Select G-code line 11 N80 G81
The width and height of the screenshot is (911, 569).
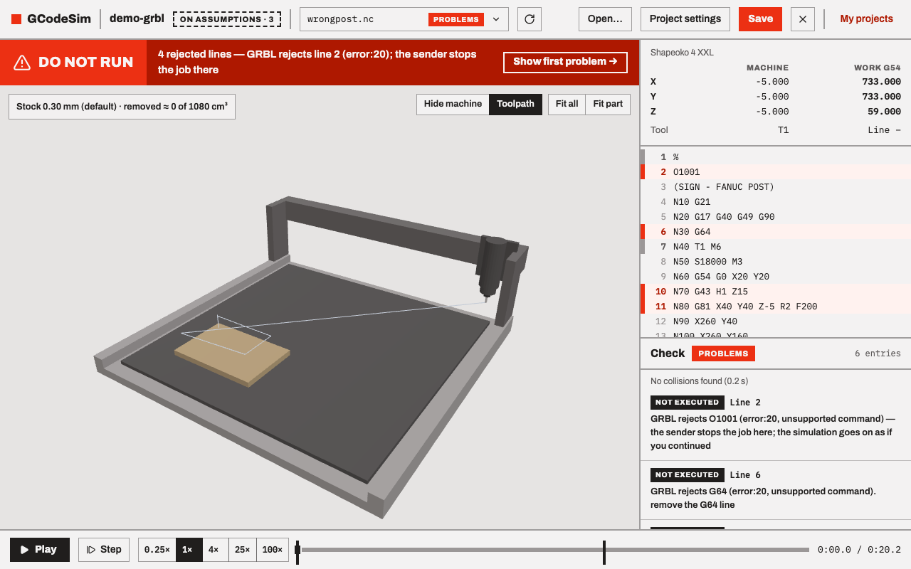coord(776,306)
